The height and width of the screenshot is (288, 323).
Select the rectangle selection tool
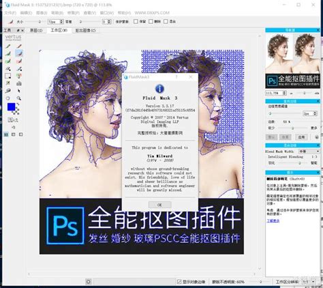point(8,76)
